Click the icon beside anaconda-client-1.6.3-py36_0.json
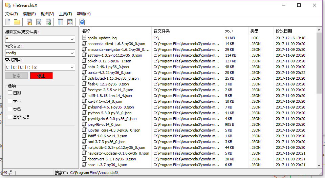 pos(84,43)
